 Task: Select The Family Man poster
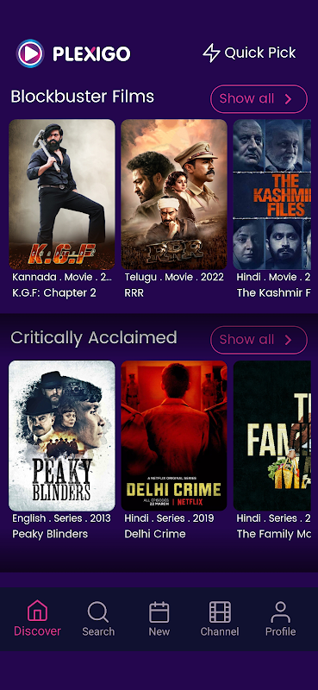pyautogui.click(x=275, y=436)
